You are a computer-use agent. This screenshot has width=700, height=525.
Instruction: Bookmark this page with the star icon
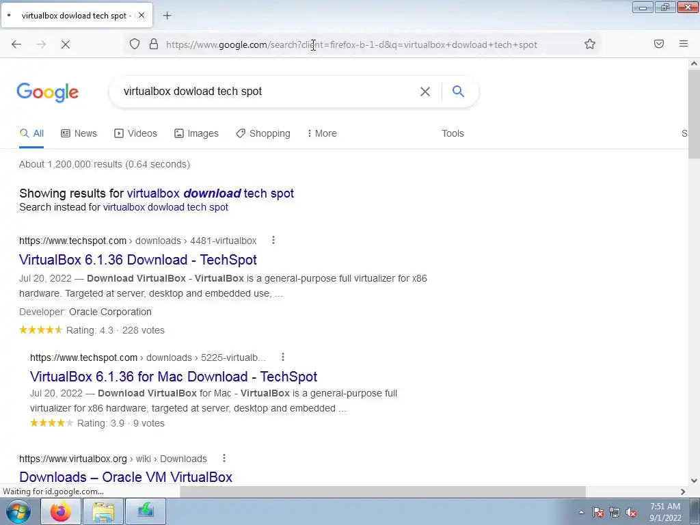tap(590, 44)
